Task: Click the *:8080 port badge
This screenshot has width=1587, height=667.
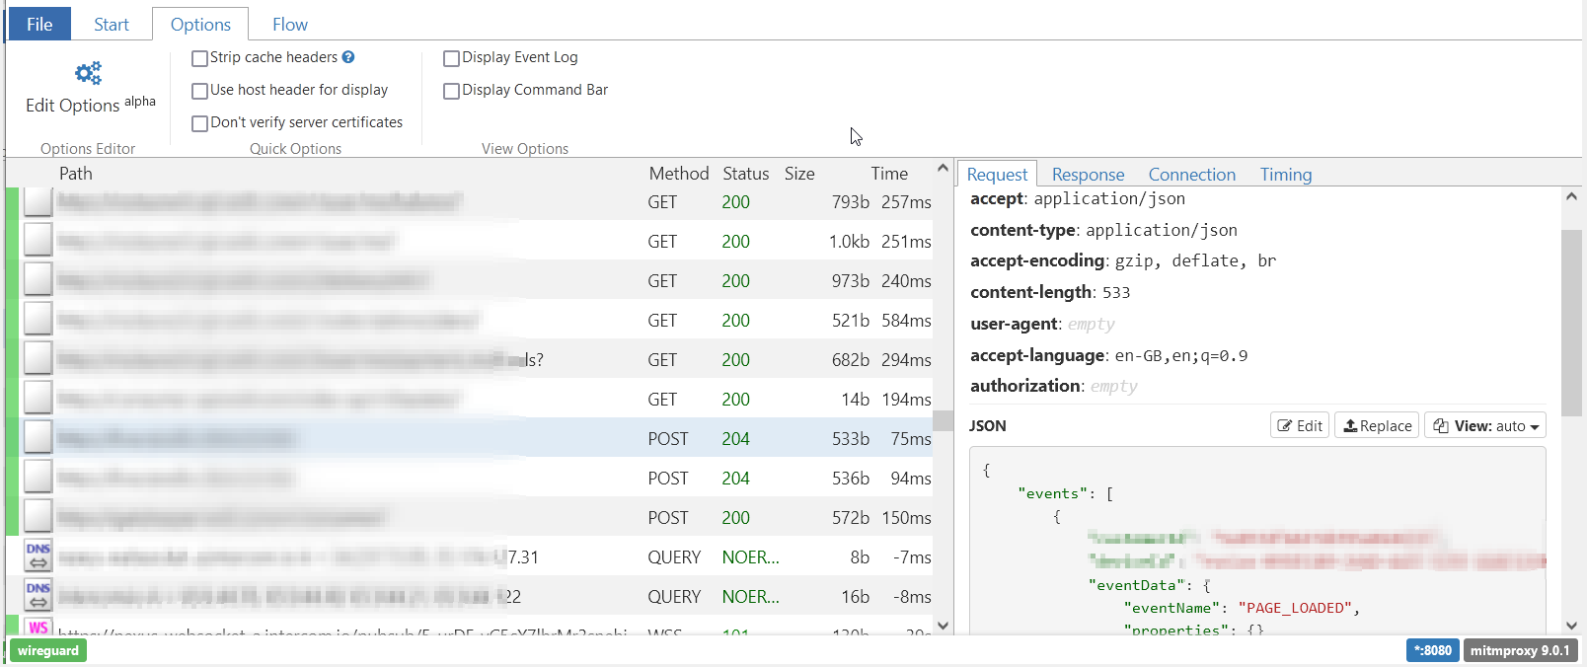Action: pos(1433,650)
